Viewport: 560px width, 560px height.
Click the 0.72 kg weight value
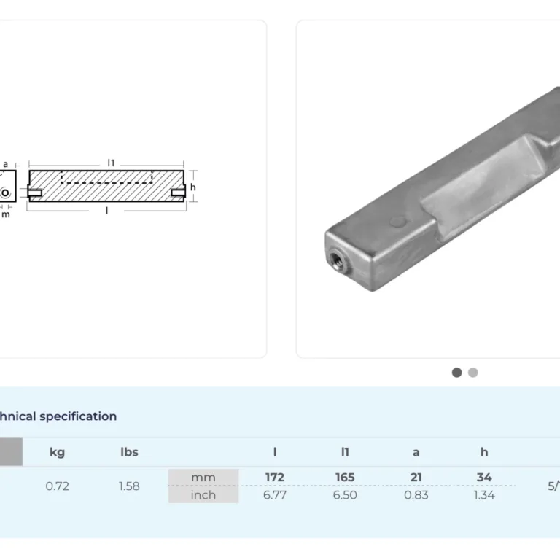(x=57, y=486)
